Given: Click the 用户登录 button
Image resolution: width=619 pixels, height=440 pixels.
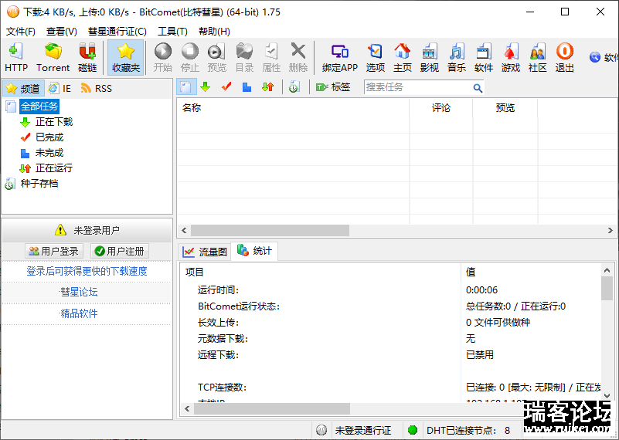Looking at the screenshot, I should click(x=54, y=251).
